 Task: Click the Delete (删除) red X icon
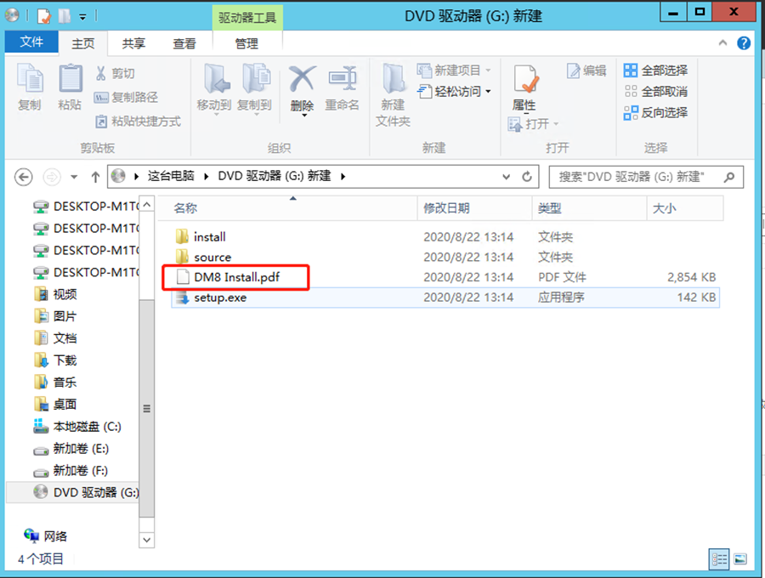tap(302, 87)
